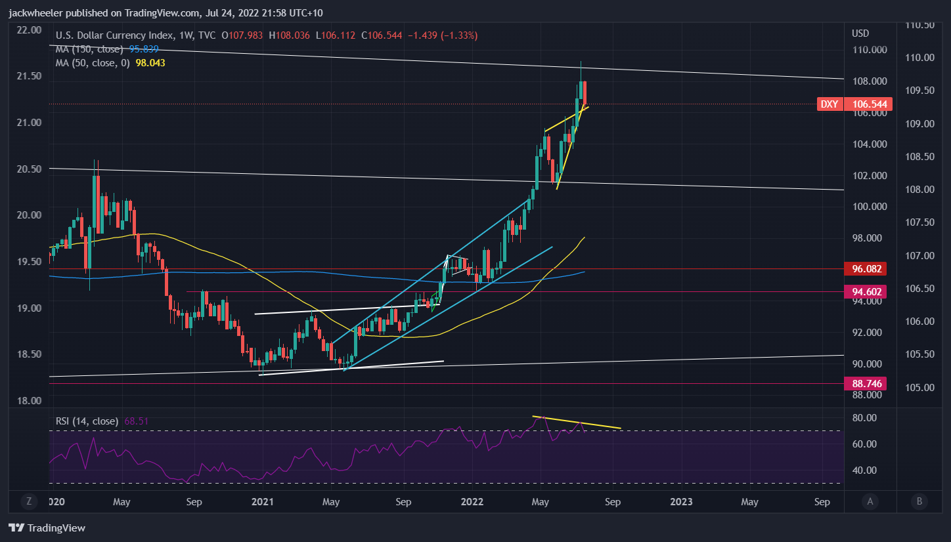Click the open value O107.983
Viewport: 951px width, 542px height.
244,35
